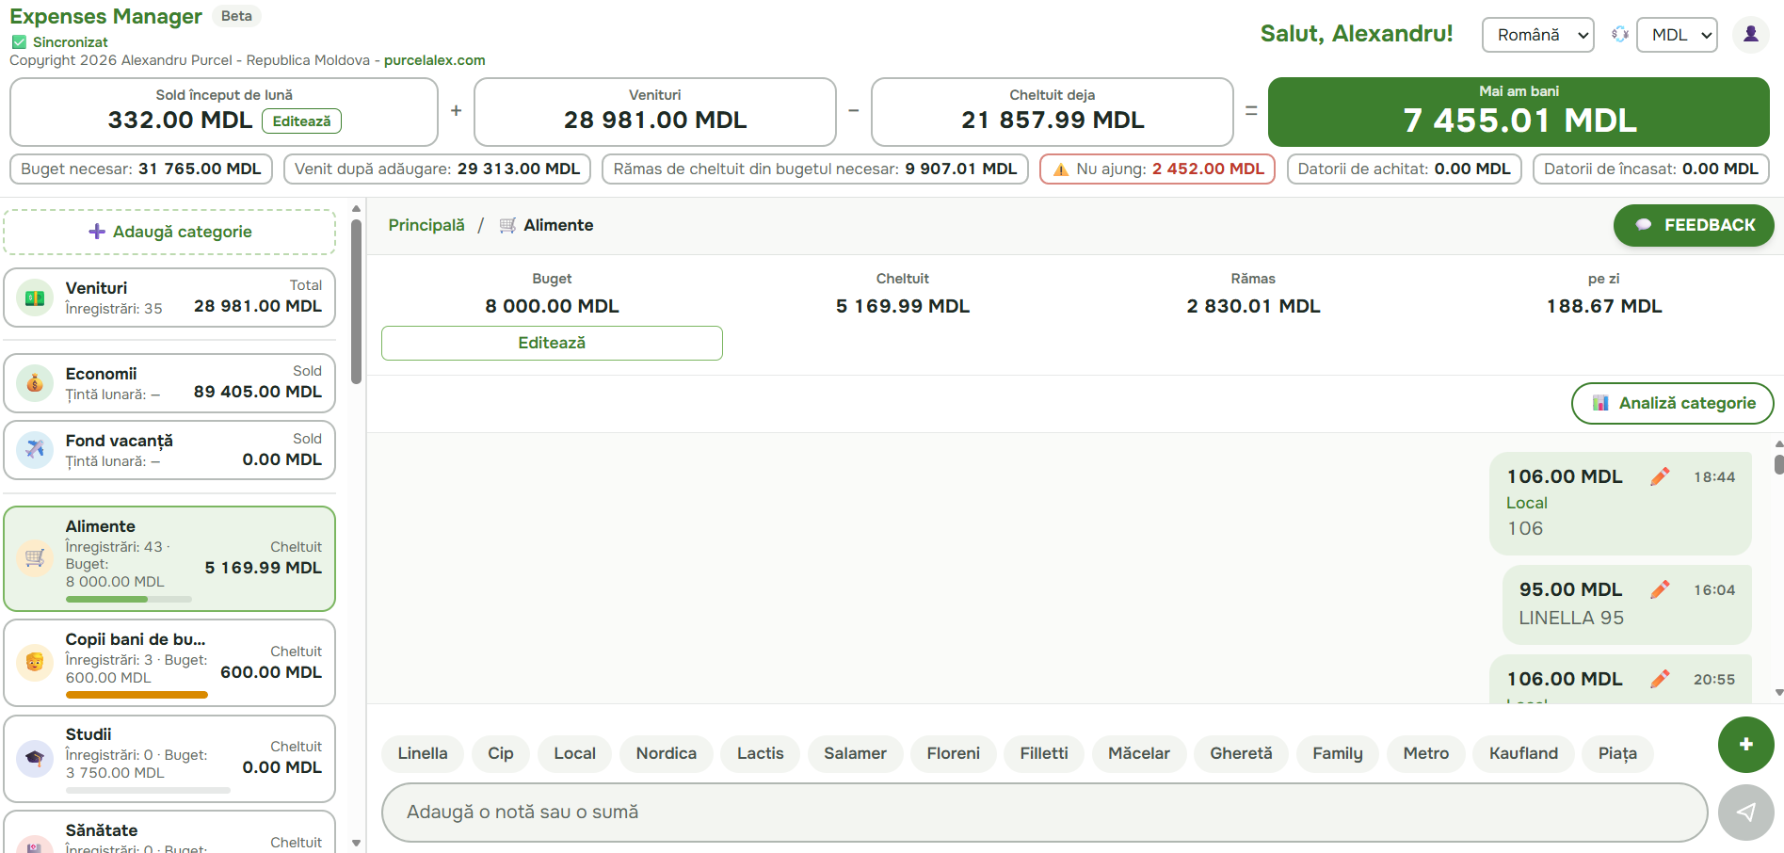Open the Economii category card
The width and height of the screenshot is (1784, 853).
click(169, 383)
